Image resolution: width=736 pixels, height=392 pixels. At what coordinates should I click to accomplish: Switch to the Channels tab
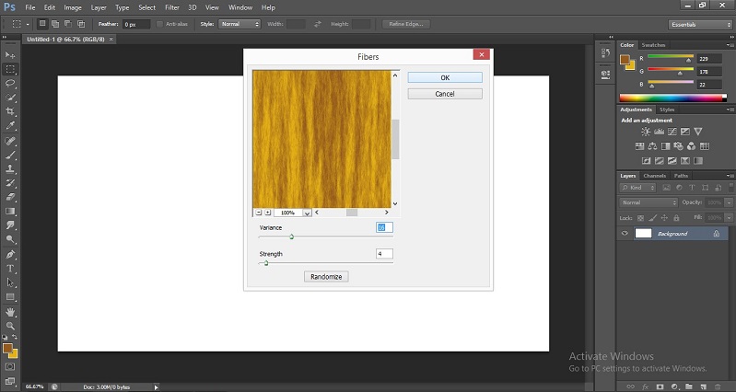coord(654,176)
